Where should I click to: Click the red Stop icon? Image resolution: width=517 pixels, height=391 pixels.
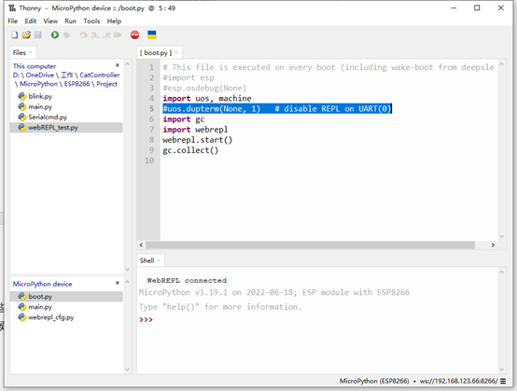[x=135, y=35]
